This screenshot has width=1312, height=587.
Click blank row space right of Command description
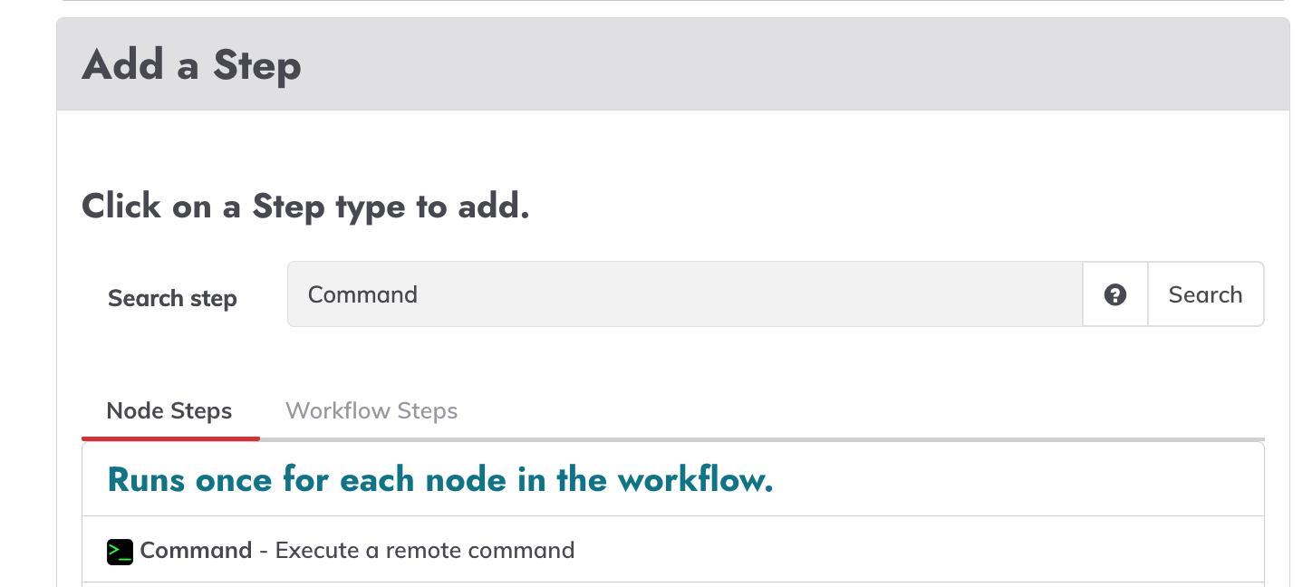tap(915, 550)
